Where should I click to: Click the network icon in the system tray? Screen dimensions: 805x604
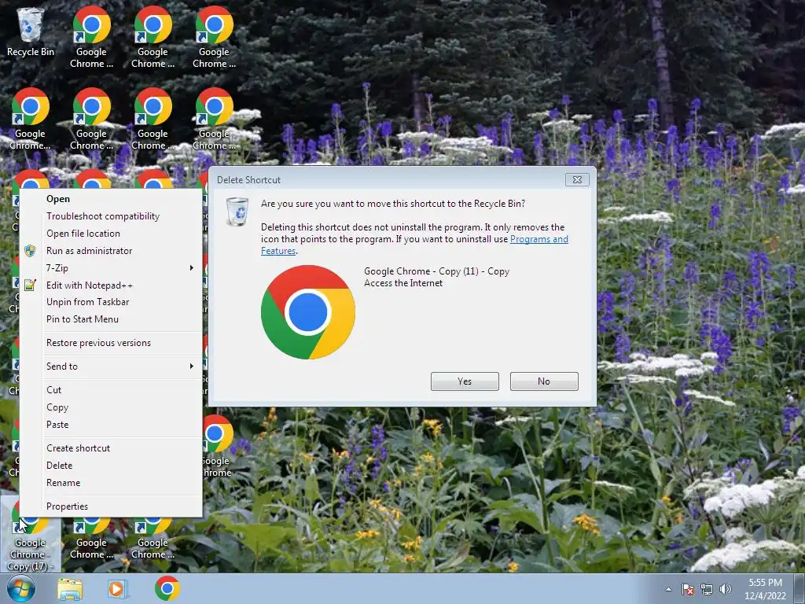(707, 589)
